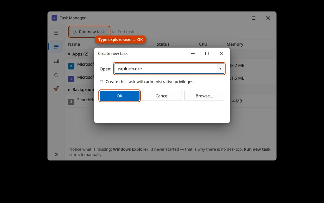Collapse the Apps (2) group
The width and height of the screenshot is (324, 203).
[x=69, y=54]
